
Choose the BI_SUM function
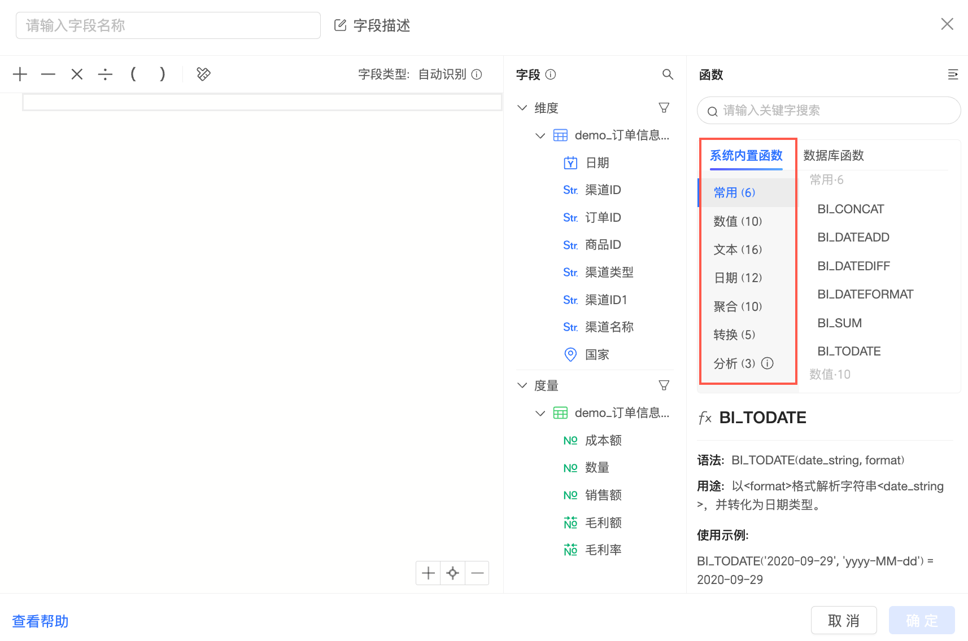pos(840,323)
